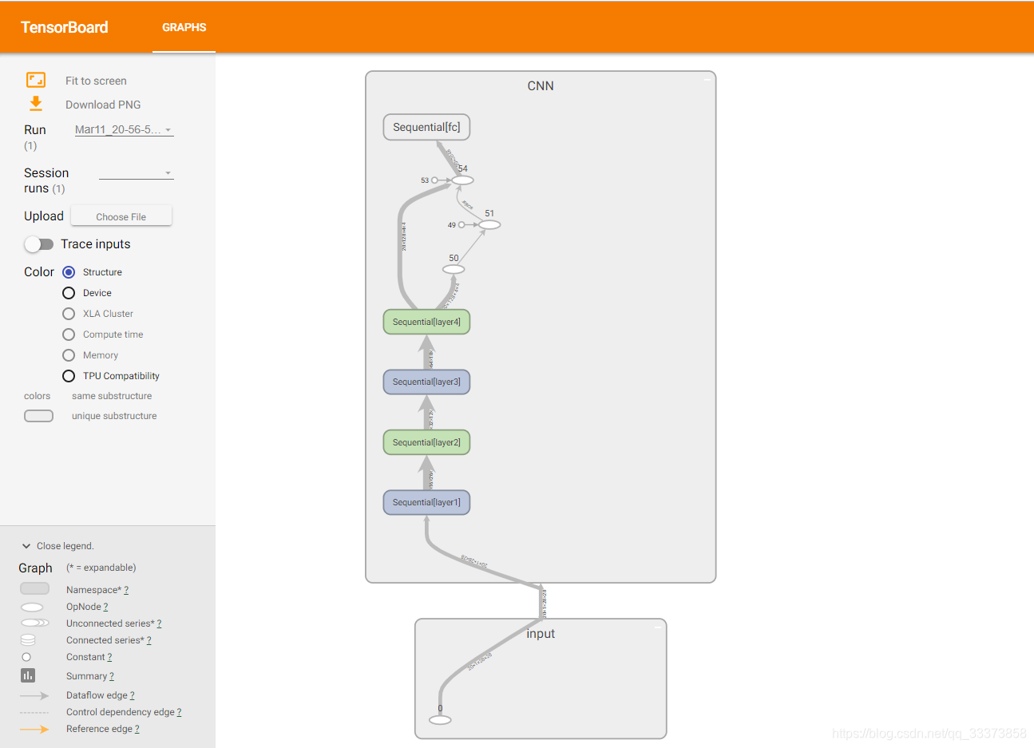Open the Run dropdown Mar11_20-56-5

[x=123, y=129]
